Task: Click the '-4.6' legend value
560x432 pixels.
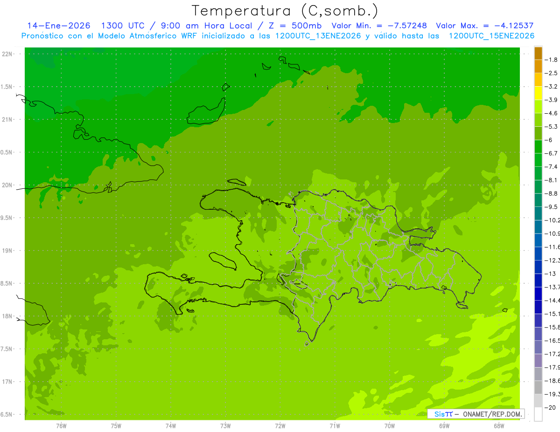Action: pos(551,113)
